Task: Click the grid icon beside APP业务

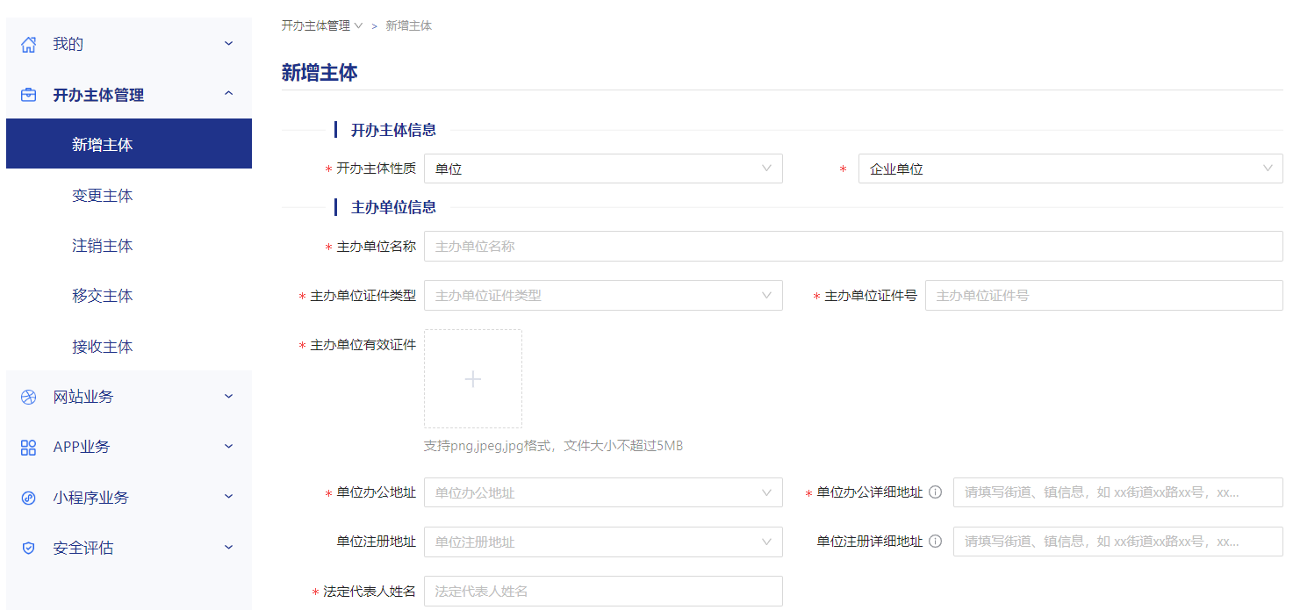Action: coord(27,447)
